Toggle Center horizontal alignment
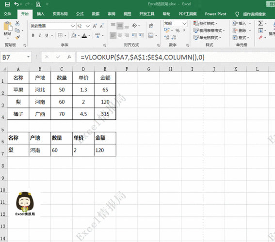Image resolution: width=275 pixels, height=242 pixels. click(120, 35)
